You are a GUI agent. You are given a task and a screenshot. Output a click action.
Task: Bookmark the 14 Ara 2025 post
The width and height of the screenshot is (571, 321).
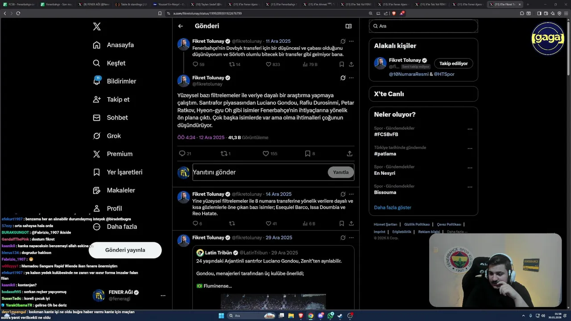click(x=341, y=223)
